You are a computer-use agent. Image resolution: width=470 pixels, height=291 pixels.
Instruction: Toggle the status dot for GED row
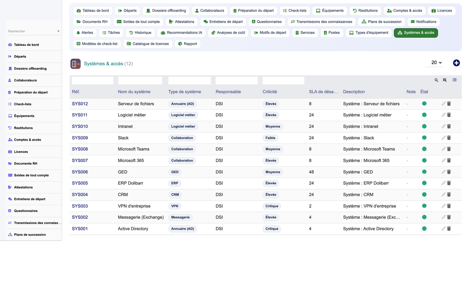[424, 172]
